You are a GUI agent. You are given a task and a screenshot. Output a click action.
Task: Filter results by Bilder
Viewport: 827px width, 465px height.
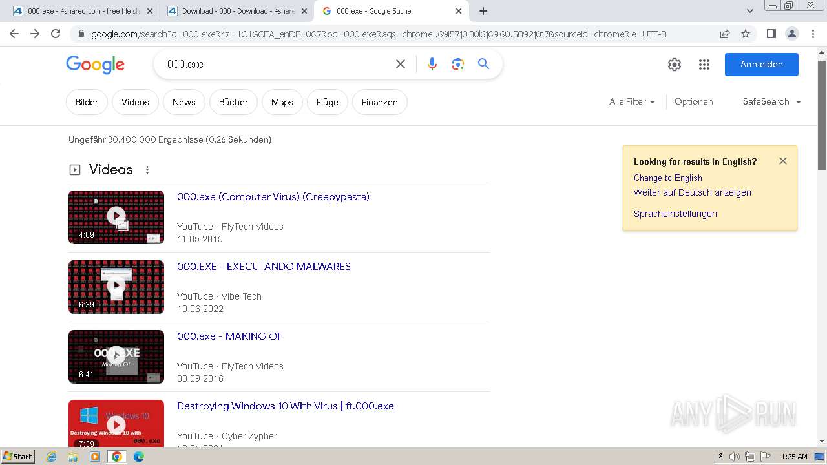[87, 102]
